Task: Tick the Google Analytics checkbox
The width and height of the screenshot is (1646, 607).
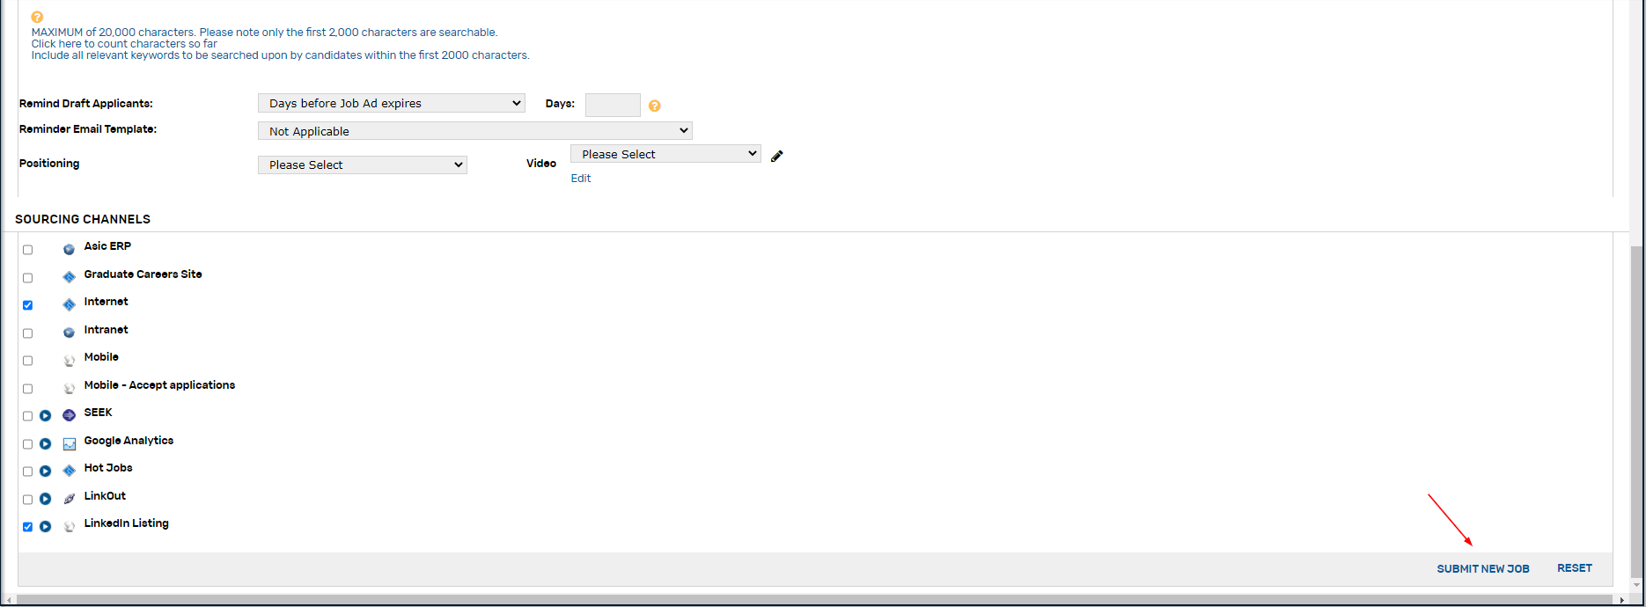Action: coord(27,444)
